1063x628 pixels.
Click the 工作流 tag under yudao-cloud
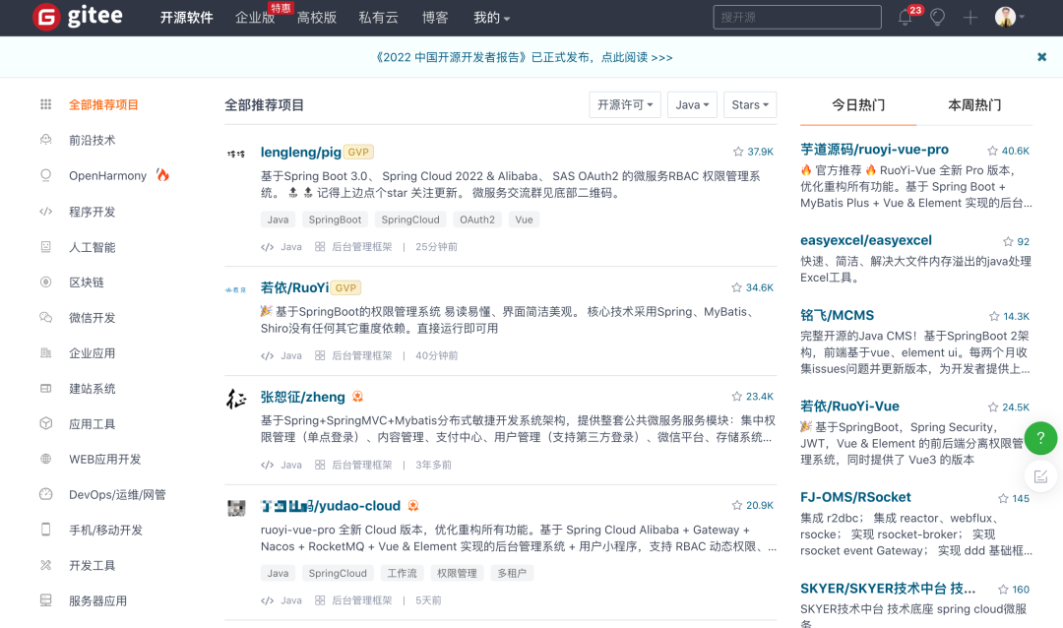click(402, 573)
